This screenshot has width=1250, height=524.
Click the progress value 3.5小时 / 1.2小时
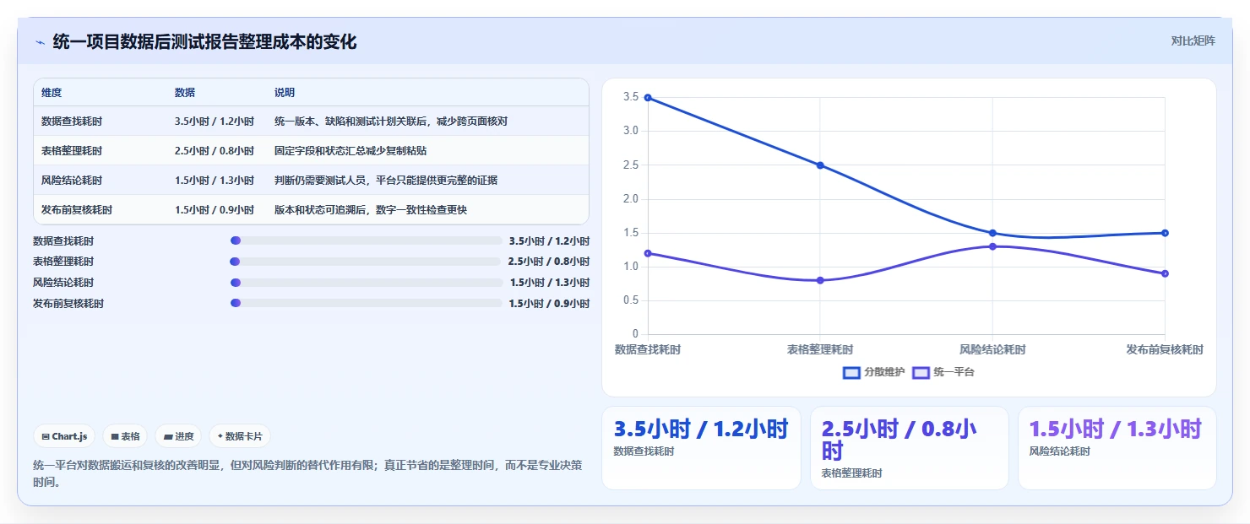(549, 240)
